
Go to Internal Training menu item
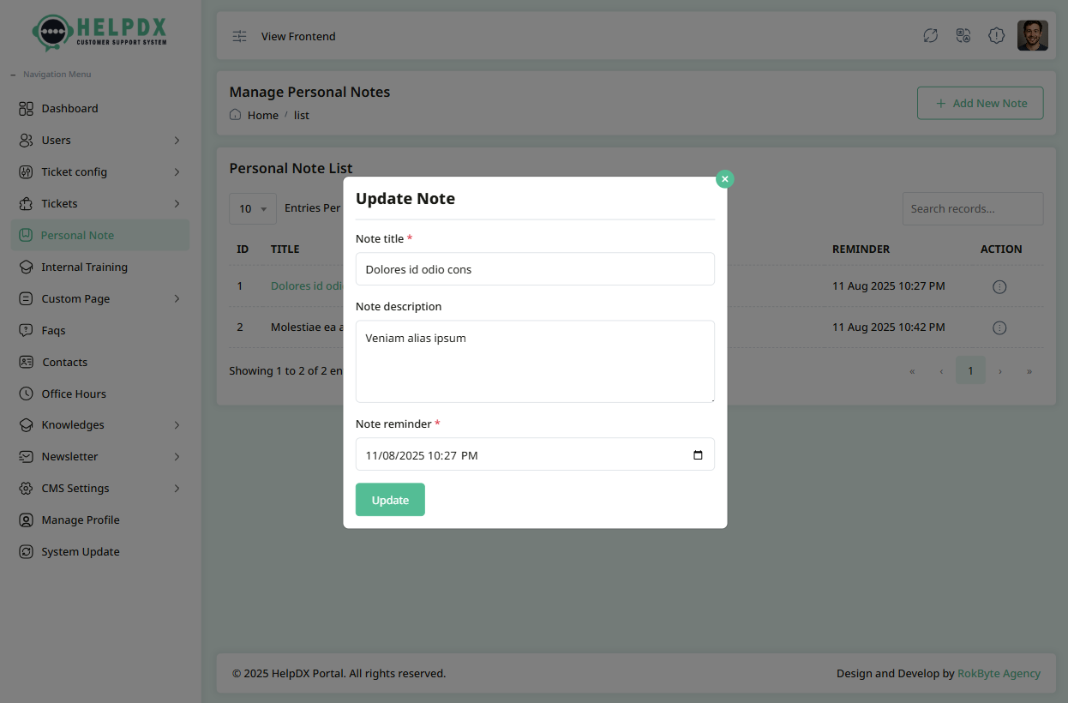84,267
